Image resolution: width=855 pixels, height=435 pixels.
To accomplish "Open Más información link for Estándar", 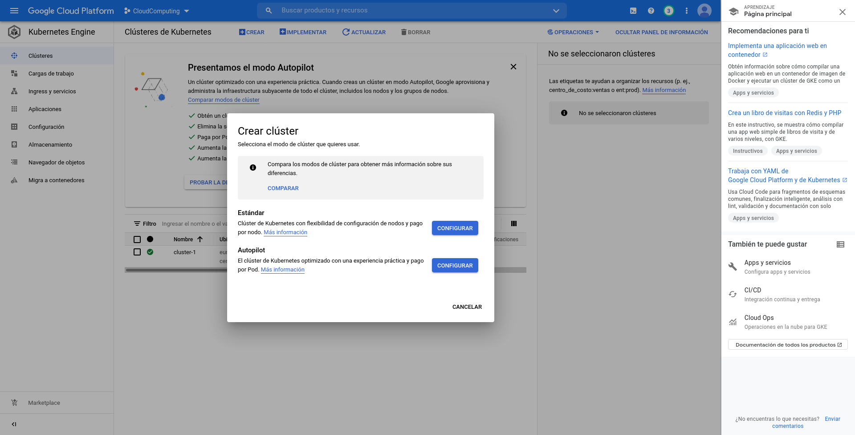I will [x=285, y=232].
